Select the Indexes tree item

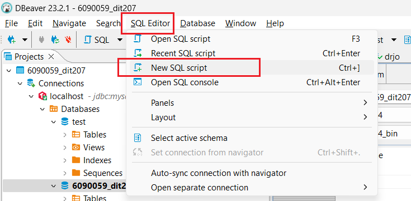tap(97, 160)
